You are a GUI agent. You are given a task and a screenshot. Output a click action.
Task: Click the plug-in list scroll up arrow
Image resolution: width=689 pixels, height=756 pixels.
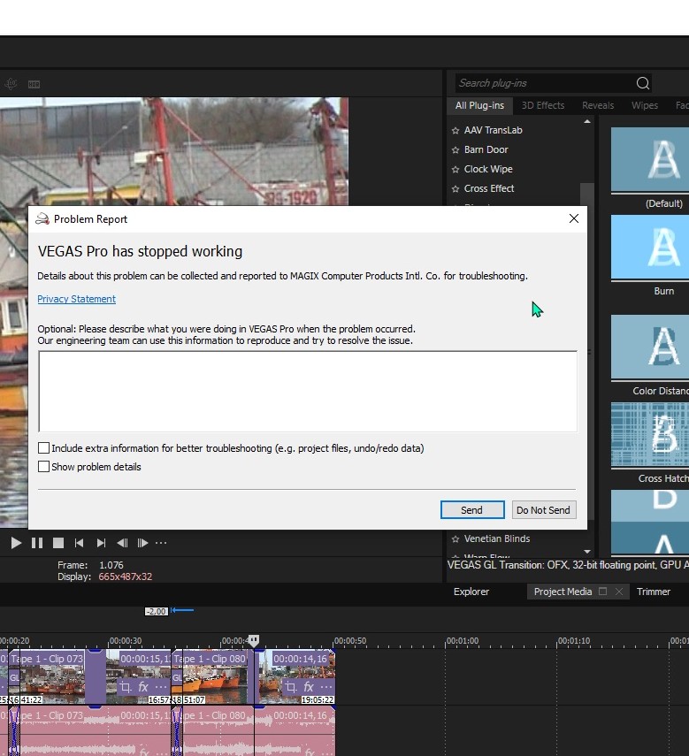coord(586,121)
